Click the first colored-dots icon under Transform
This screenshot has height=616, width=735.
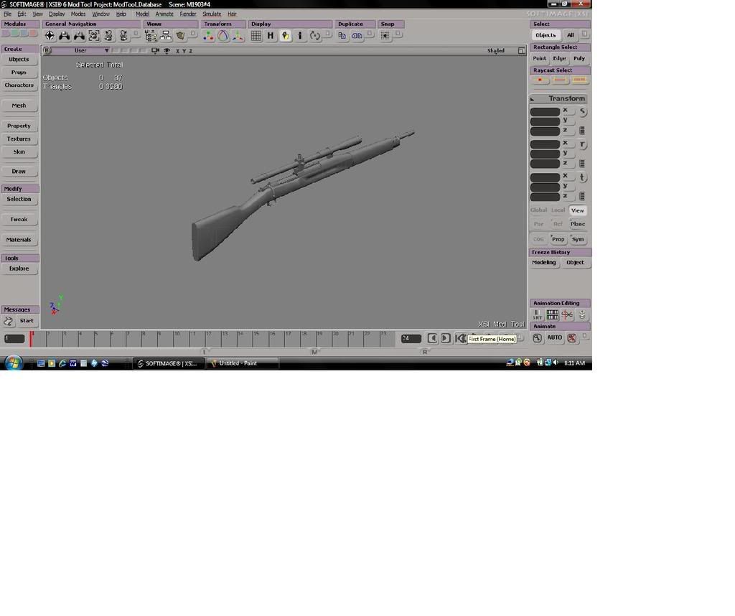[x=209, y=36]
